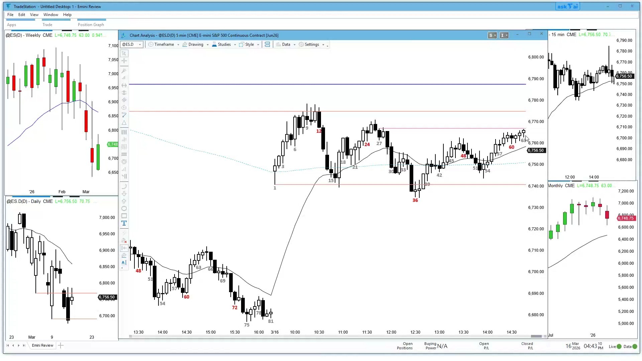Select the rectangle drawing tool

[x=124, y=216]
